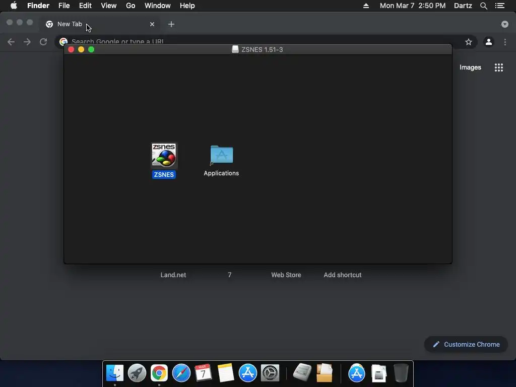Click the Applications folder name label

coord(221,173)
